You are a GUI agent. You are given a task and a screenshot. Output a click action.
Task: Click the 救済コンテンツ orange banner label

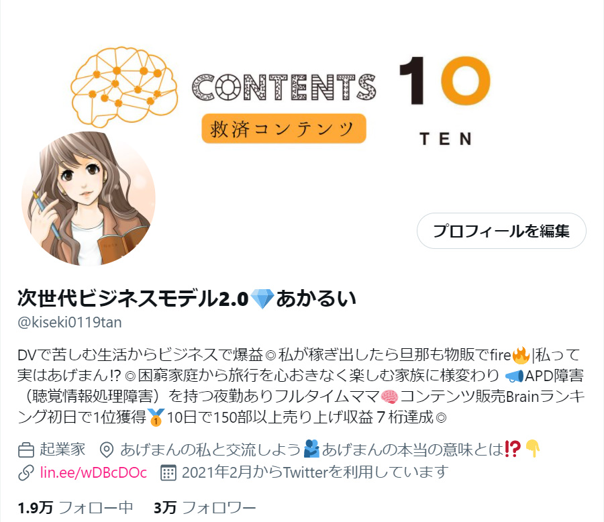(x=283, y=128)
